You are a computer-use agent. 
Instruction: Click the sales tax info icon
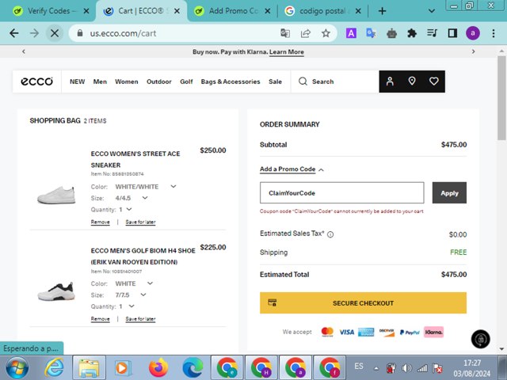click(330, 234)
